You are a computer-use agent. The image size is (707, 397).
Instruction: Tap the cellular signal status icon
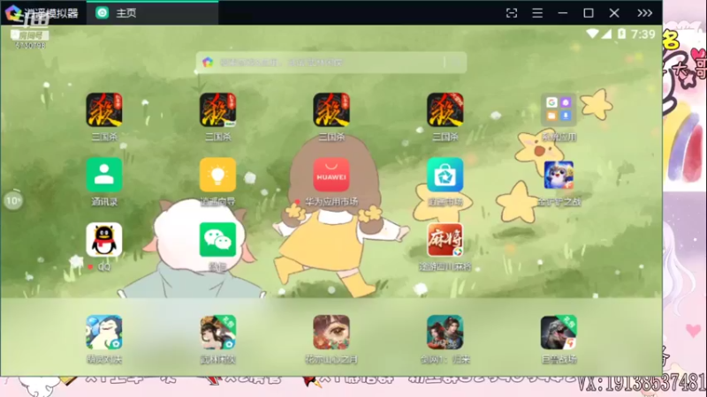[606, 34]
